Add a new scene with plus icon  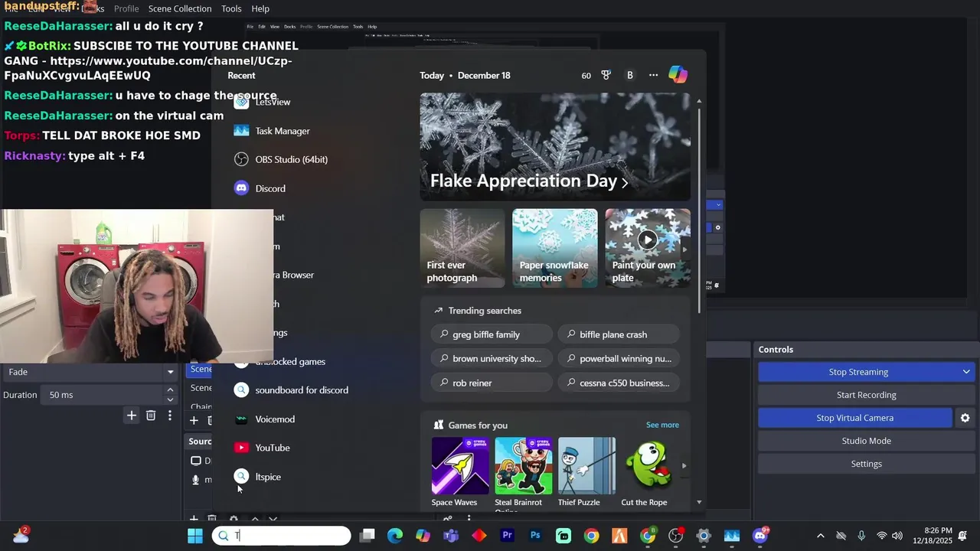pos(194,420)
